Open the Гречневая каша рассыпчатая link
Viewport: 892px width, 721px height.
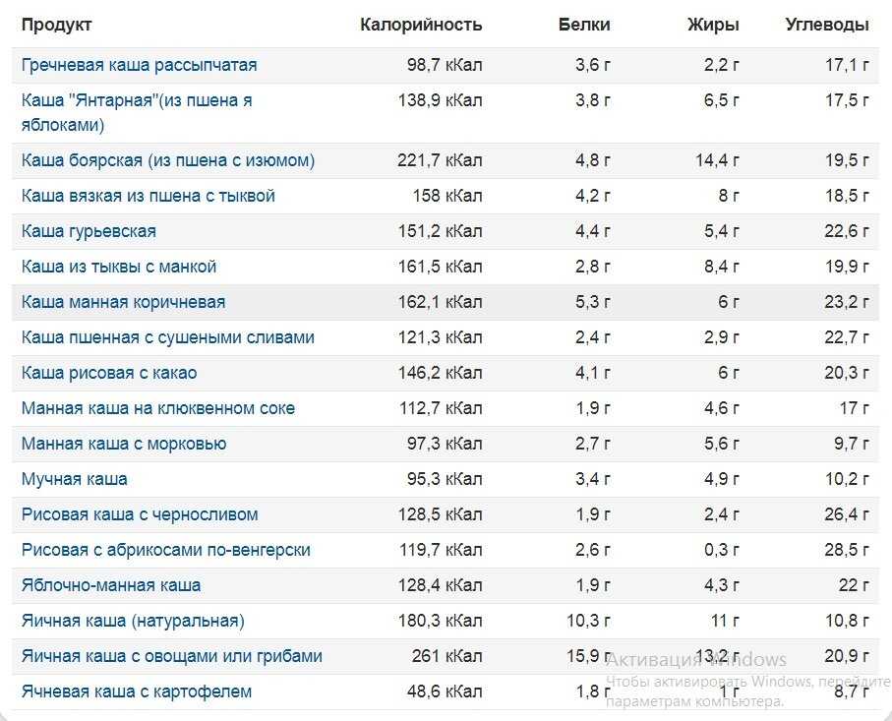(x=140, y=65)
